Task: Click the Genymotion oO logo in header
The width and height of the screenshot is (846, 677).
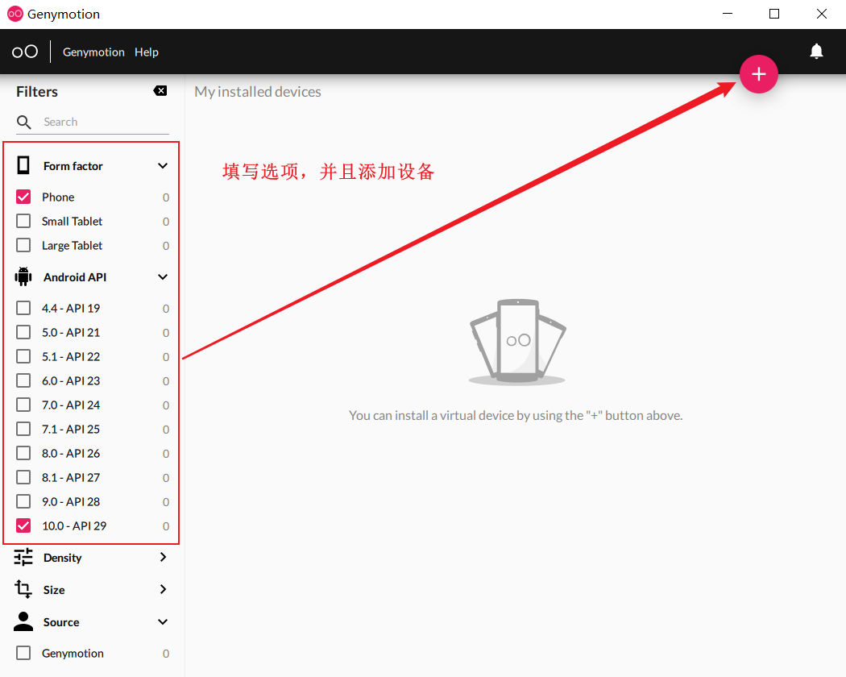Action: (x=25, y=52)
